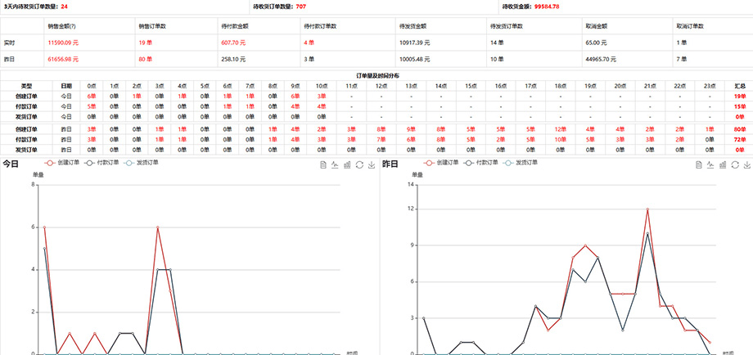Switch today's chart to line type
The width and height of the screenshot is (753, 355).
point(335,164)
